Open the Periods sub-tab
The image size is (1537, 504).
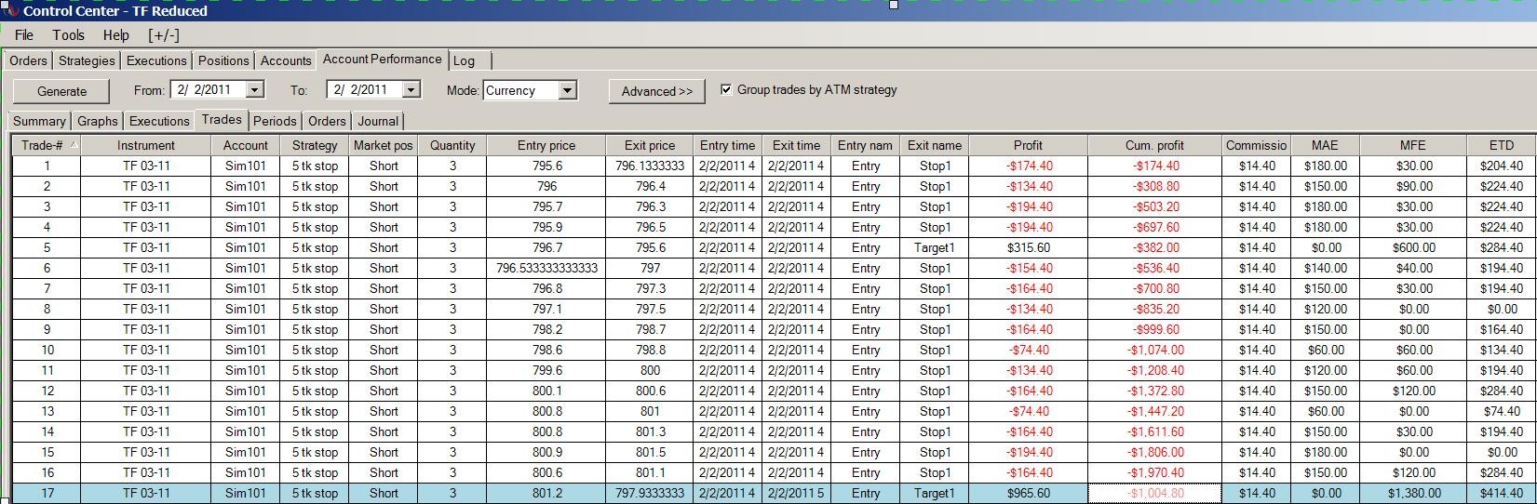tap(275, 121)
